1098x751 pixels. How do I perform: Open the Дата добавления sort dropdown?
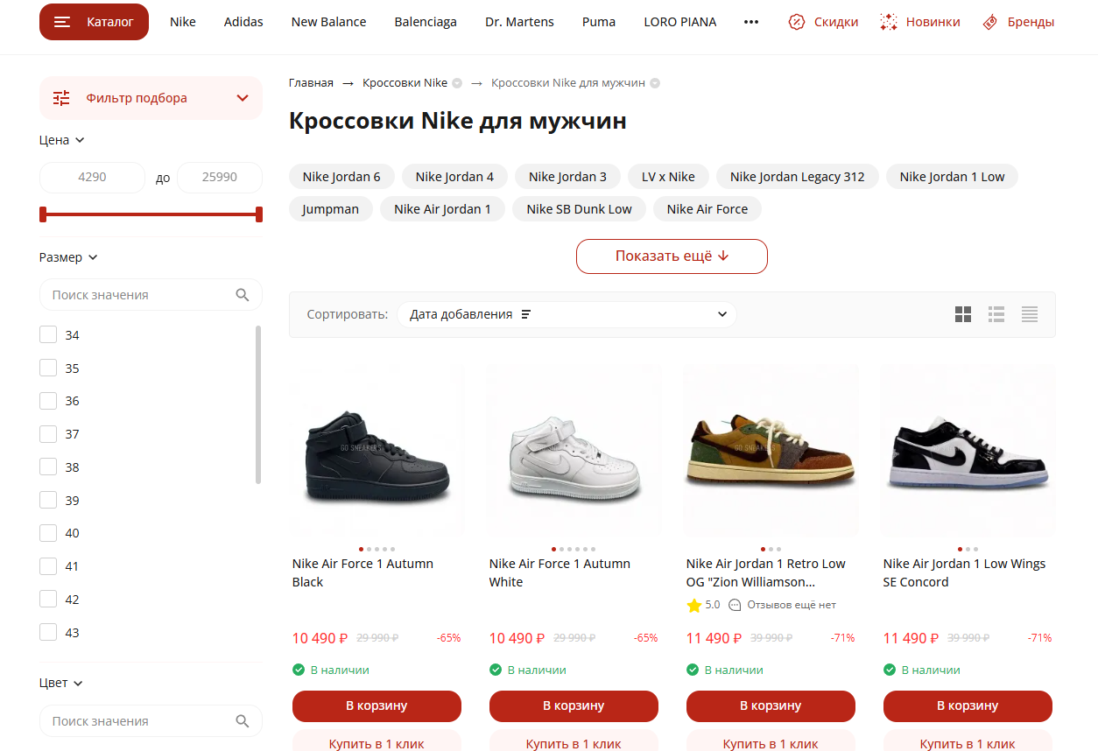point(567,314)
